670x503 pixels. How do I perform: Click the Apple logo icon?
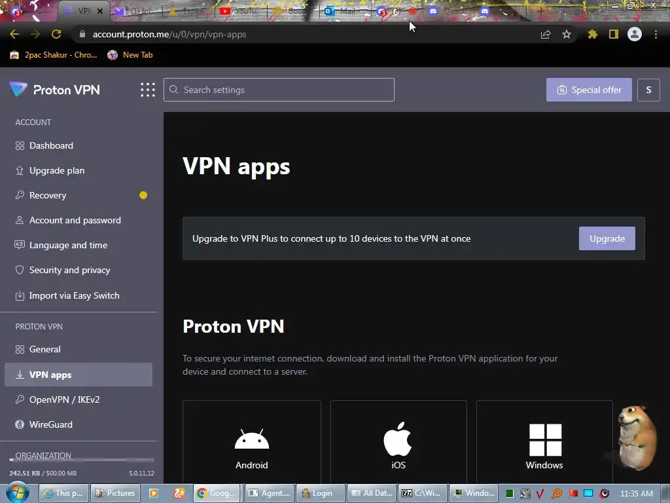point(397,439)
